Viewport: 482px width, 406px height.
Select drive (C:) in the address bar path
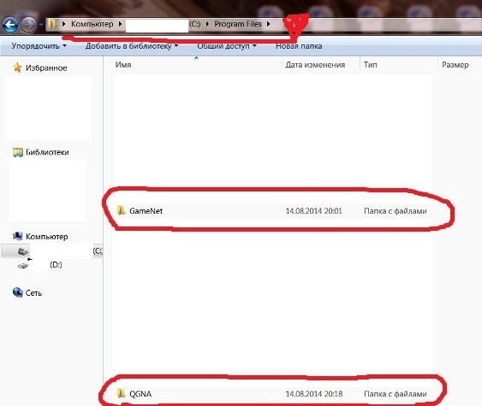click(194, 24)
